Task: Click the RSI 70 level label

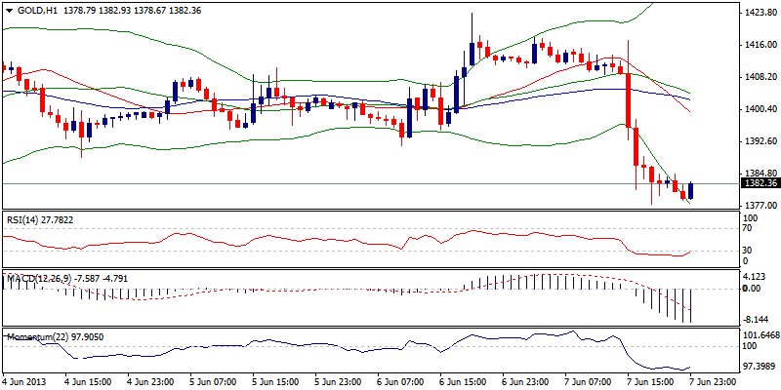Action: [x=747, y=227]
